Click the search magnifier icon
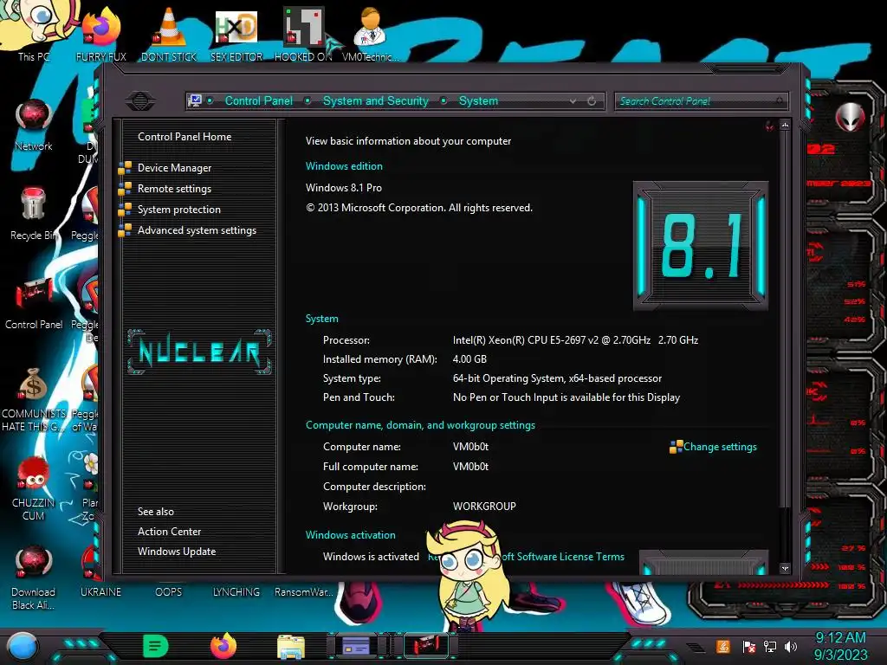Image resolution: width=887 pixels, height=665 pixels. [x=780, y=101]
